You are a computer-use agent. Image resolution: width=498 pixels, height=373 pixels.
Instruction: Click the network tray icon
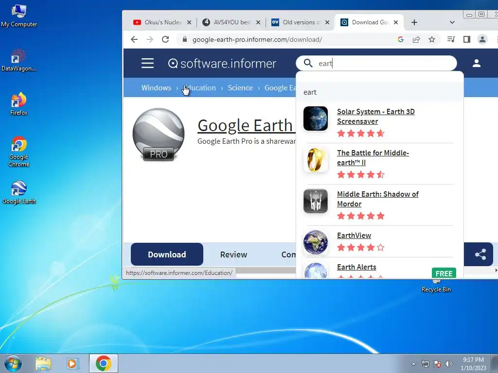coord(425,364)
